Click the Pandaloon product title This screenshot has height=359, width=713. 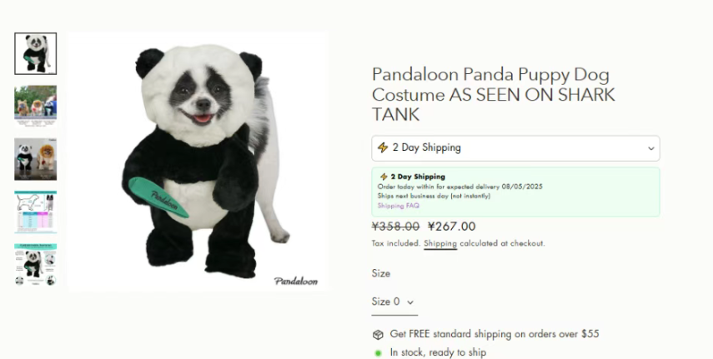494,94
